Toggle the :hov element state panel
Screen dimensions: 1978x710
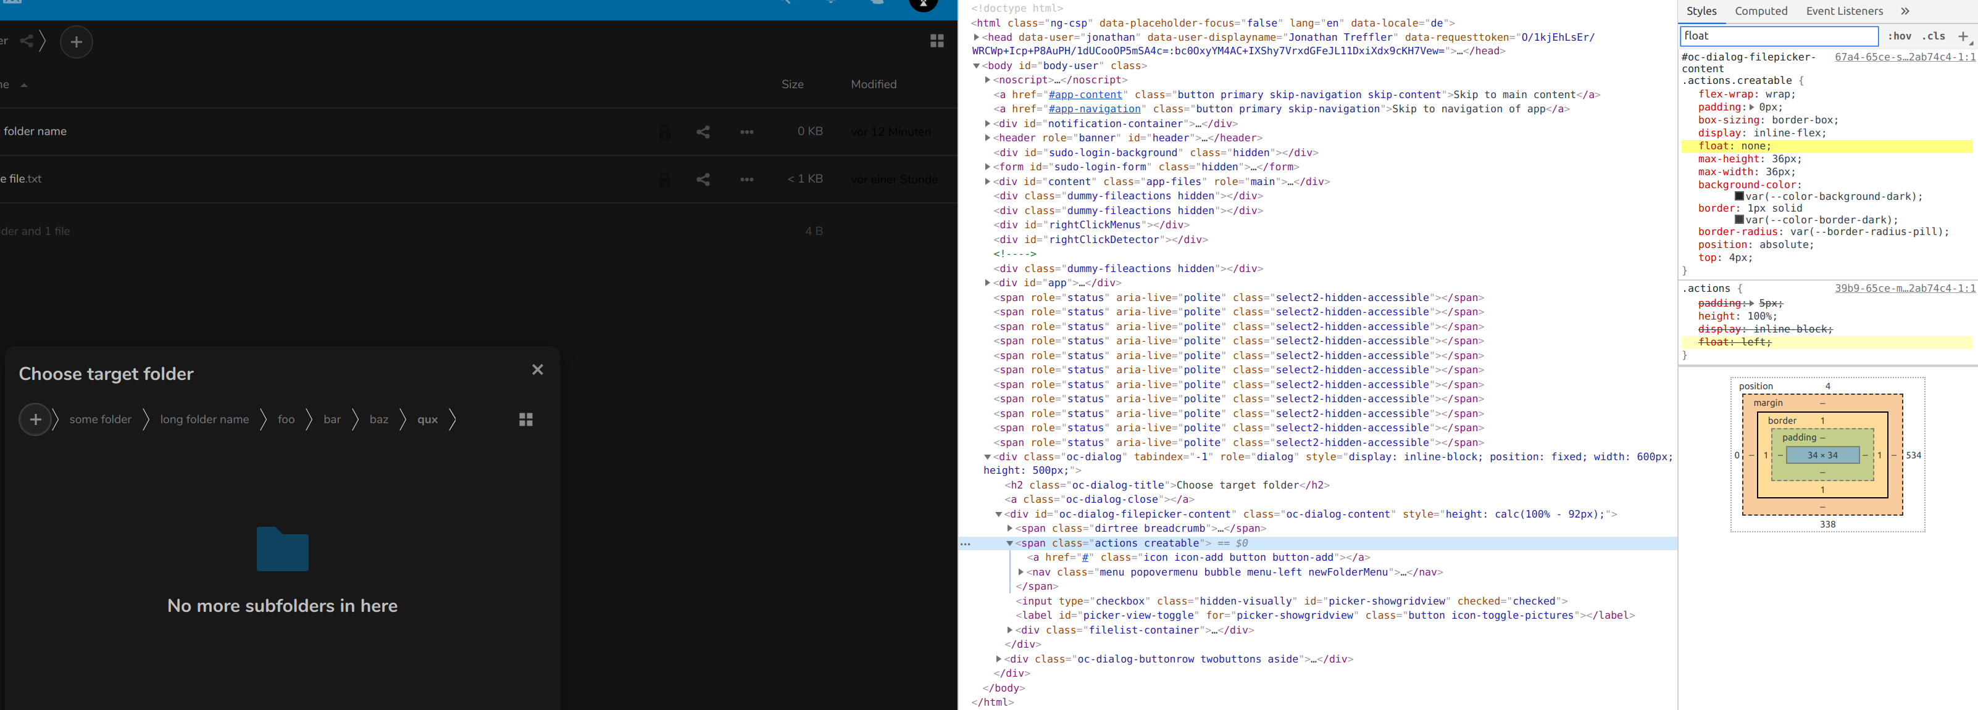pyautogui.click(x=1899, y=36)
